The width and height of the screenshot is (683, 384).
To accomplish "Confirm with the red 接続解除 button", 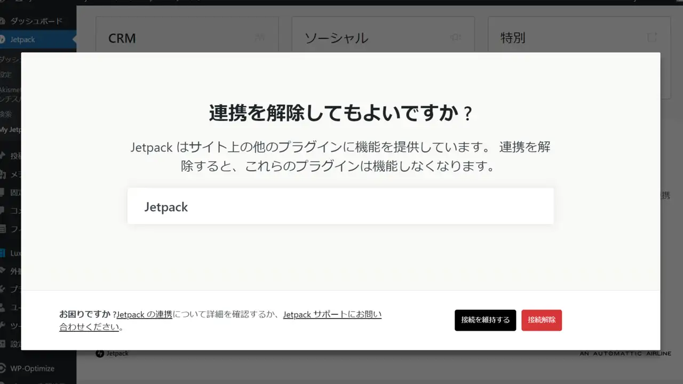I will pos(542,320).
